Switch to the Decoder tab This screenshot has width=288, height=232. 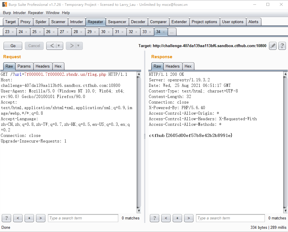coord(138,22)
